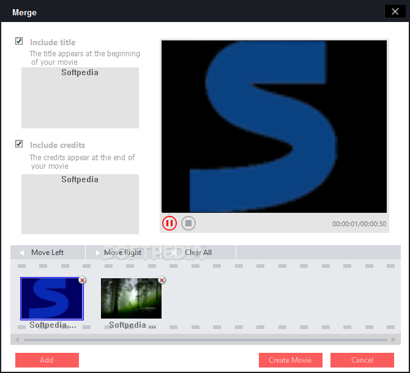Click the horizontal filmstrip scrollbar track
Screen dimensions: 410x373
(206, 340)
